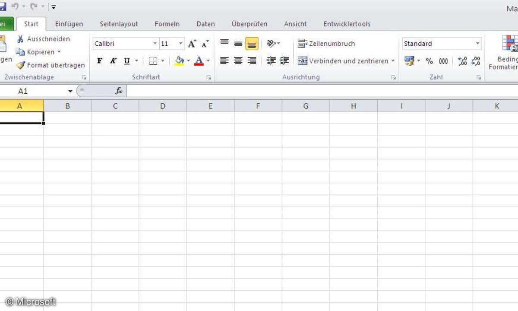Select column K header
The height and width of the screenshot is (311, 518).
coord(496,106)
